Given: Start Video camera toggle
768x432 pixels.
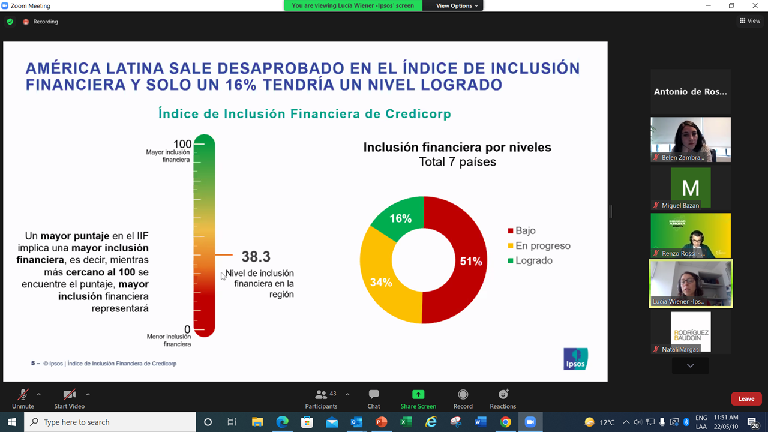Looking at the screenshot, I should pos(69,398).
